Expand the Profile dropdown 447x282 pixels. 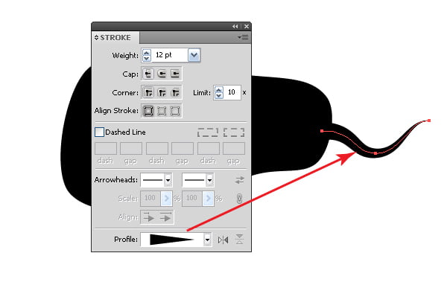click(208, 240)
